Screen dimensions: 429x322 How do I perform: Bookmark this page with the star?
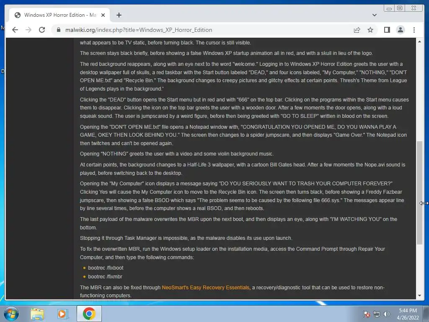coord(370,30)
